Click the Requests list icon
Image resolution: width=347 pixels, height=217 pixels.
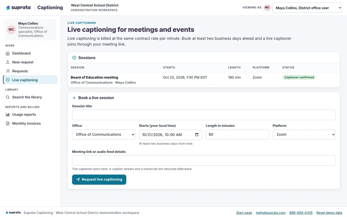8,71
